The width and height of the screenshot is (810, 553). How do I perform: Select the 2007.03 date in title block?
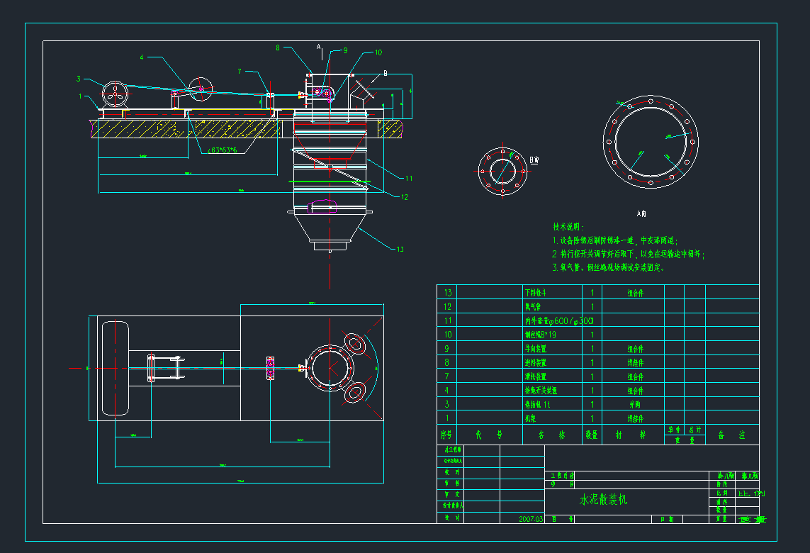click(531, 519)
